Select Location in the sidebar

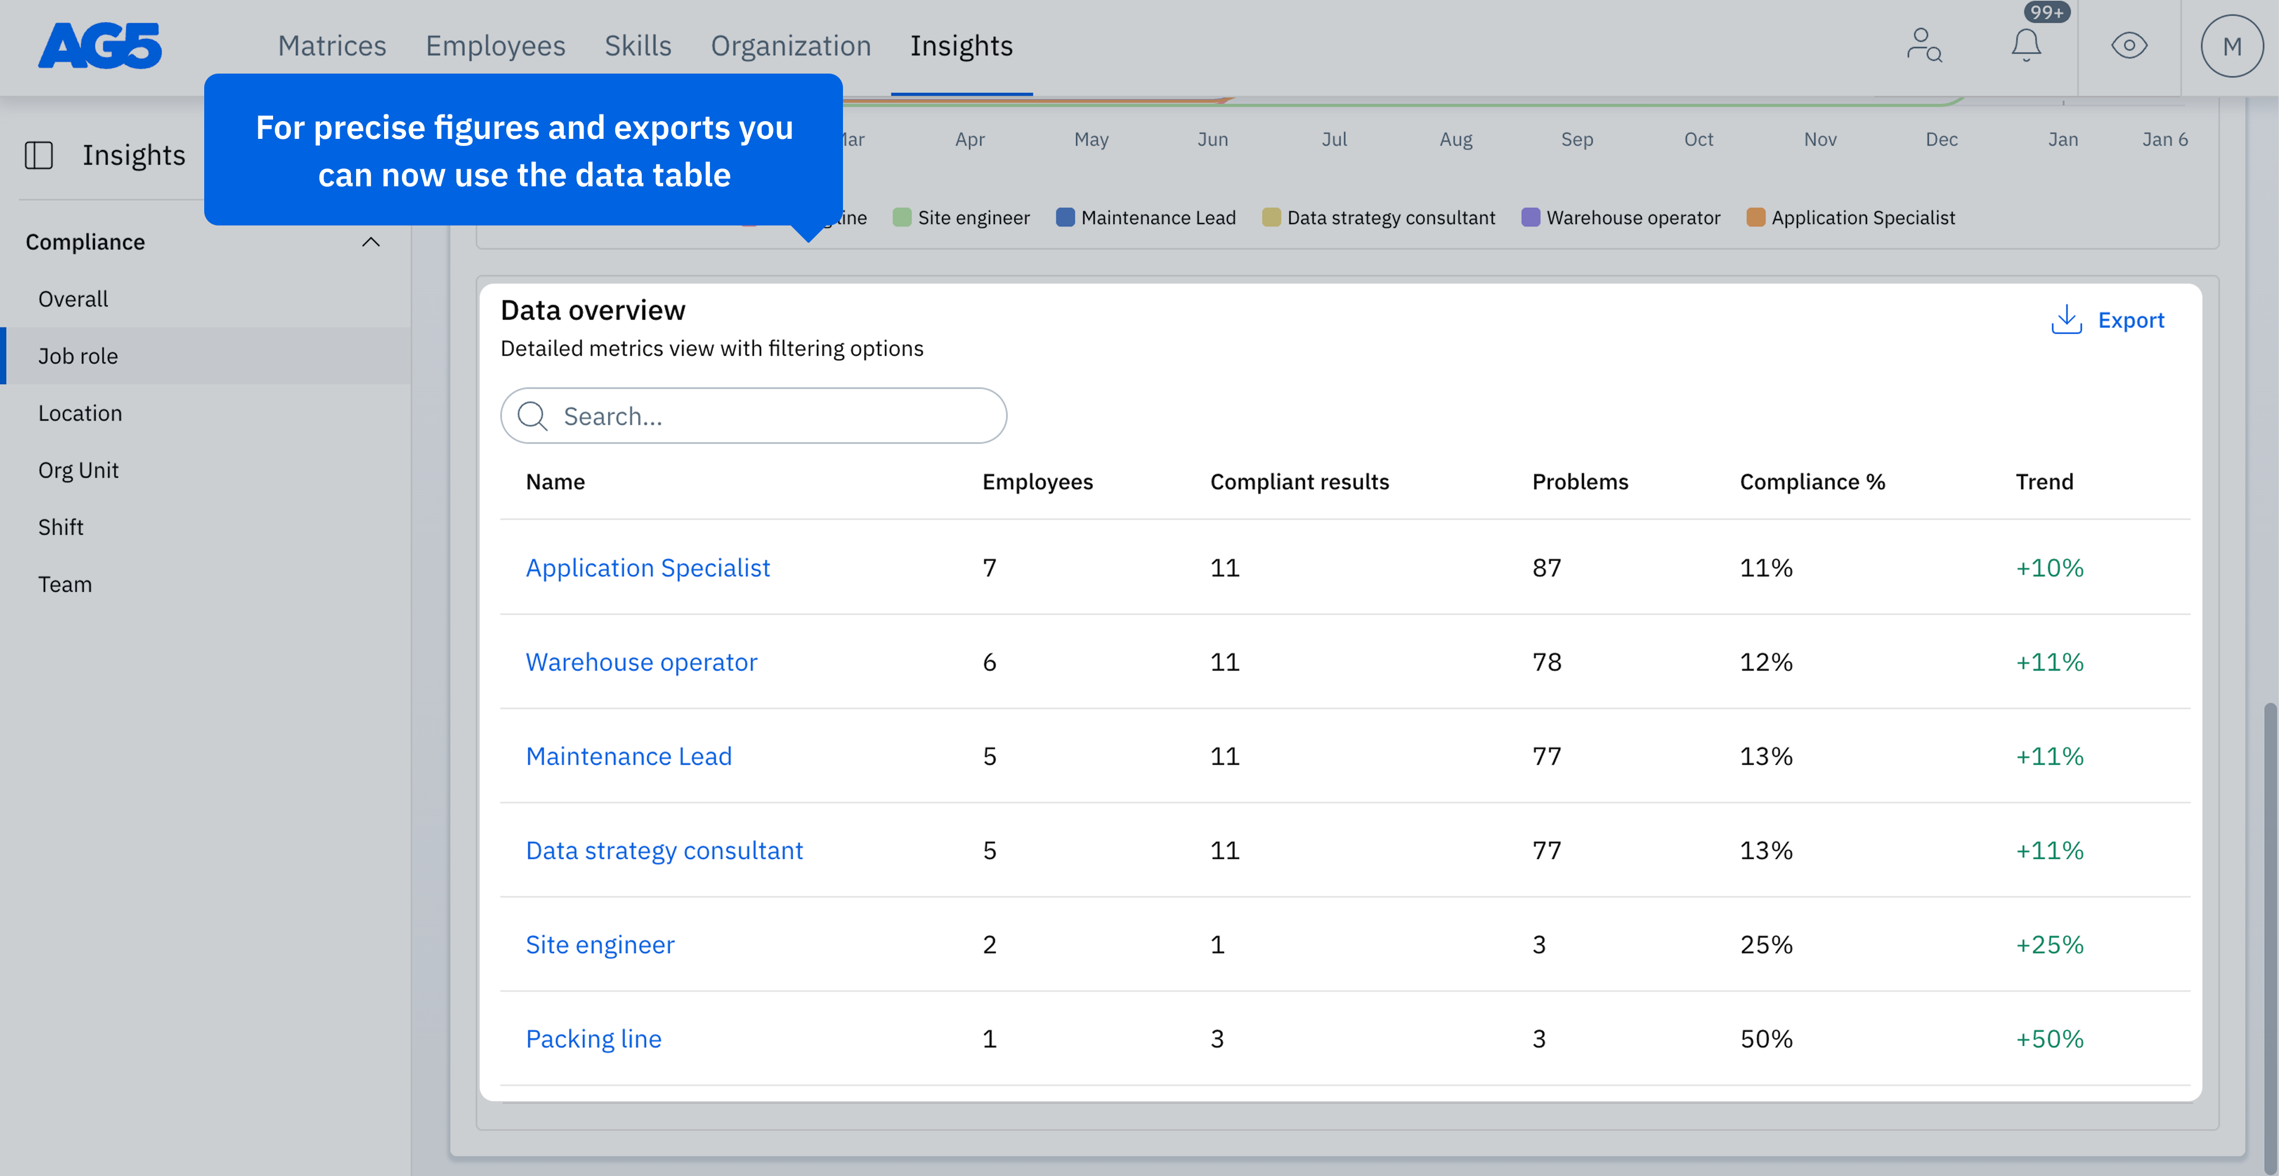[80, 413]
